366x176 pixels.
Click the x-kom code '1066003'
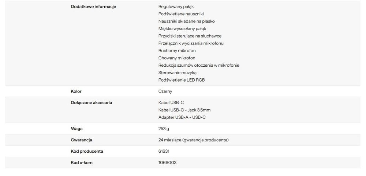pyautogui.click(x=167, y=163)
